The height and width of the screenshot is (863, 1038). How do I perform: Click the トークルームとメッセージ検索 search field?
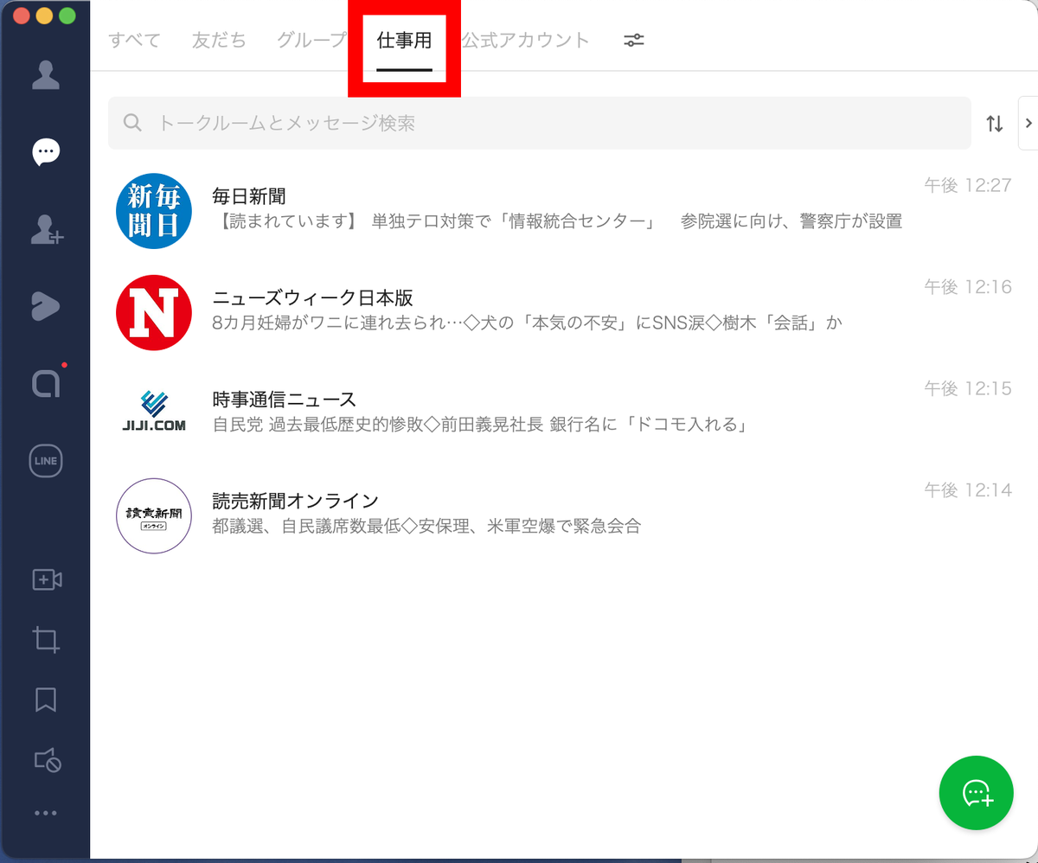click(x=539, y=123)
